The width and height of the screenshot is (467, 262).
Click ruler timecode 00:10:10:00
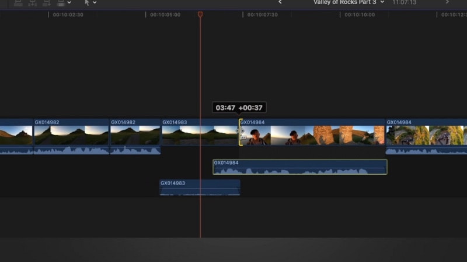pos(360,15)
